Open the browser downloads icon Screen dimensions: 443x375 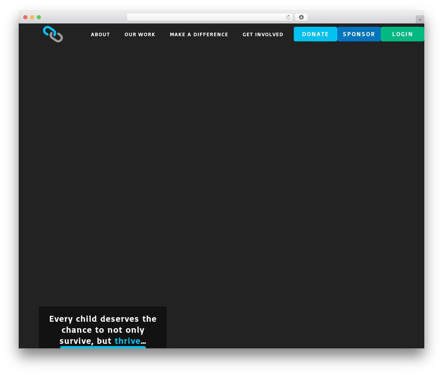(x=301, y=17)
